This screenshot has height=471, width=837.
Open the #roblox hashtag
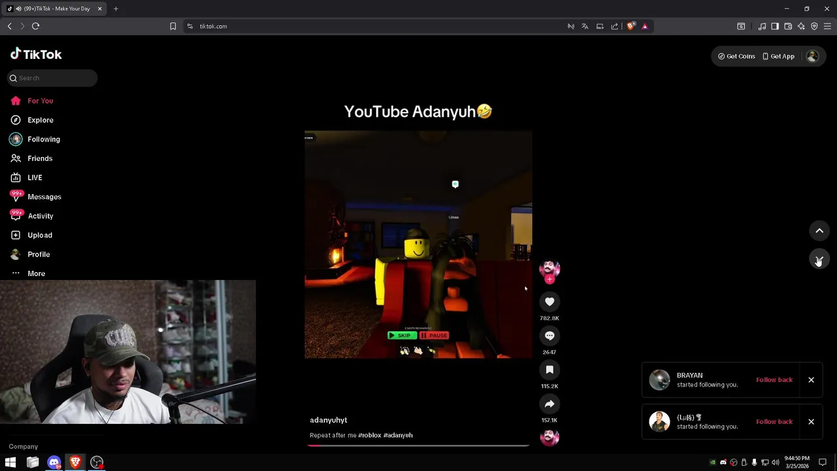[x=369, y=435]
